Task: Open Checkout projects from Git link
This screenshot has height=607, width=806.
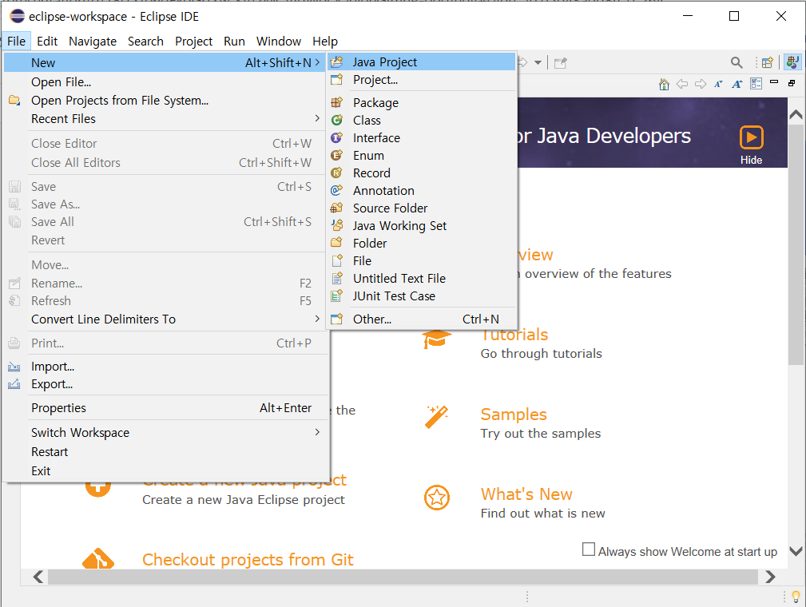Action: (x=248, y=559)
